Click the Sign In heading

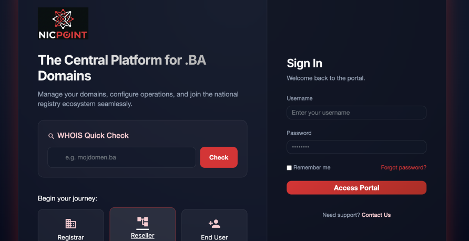pyautogui.click(x=304, y=64)
